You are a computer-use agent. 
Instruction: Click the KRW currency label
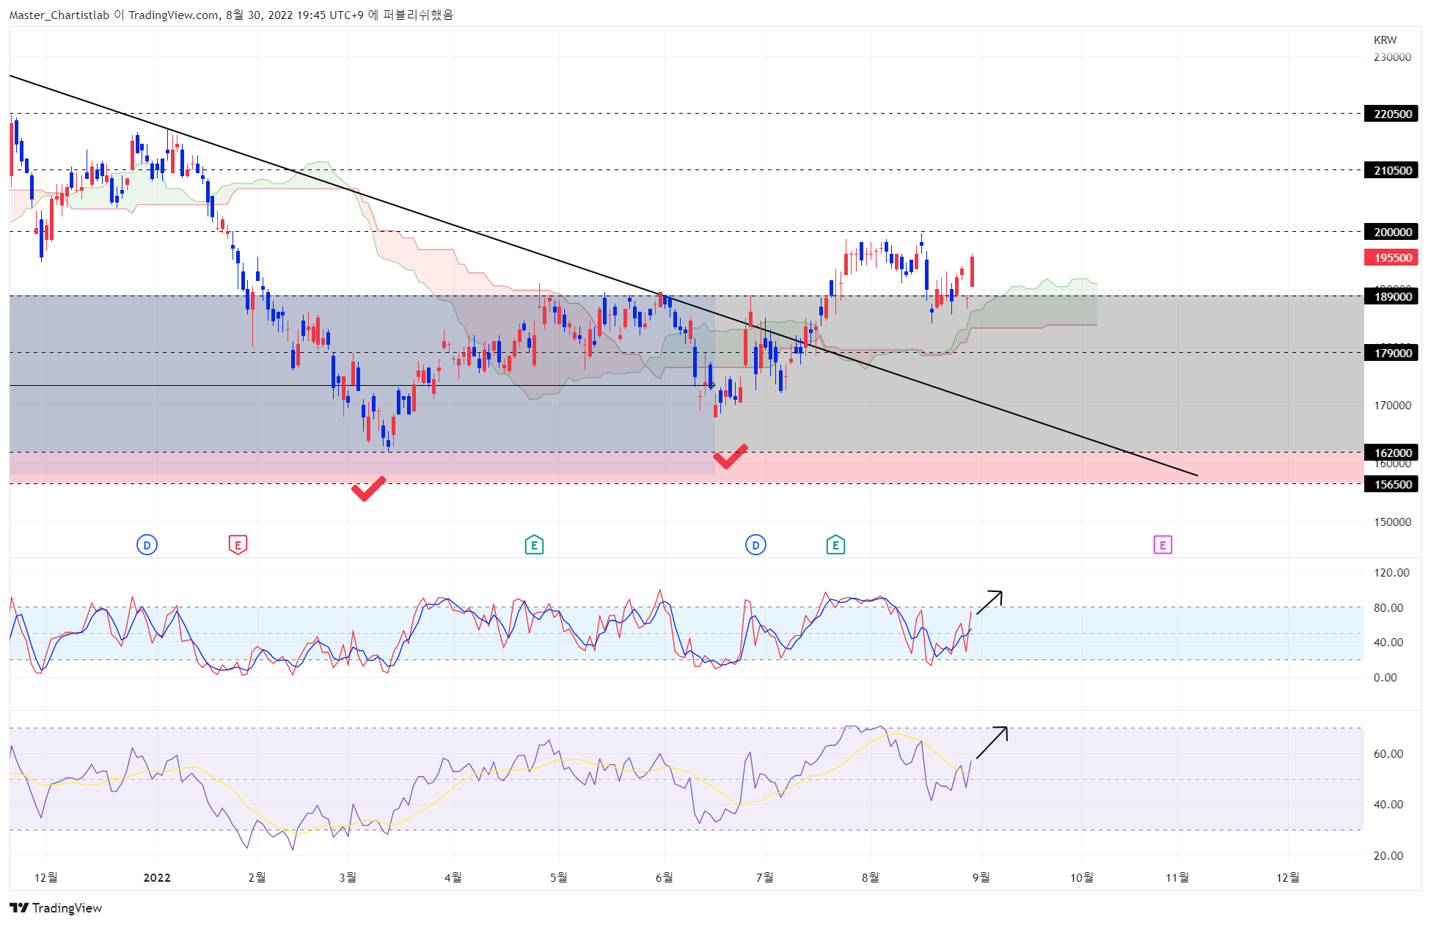1385,40
